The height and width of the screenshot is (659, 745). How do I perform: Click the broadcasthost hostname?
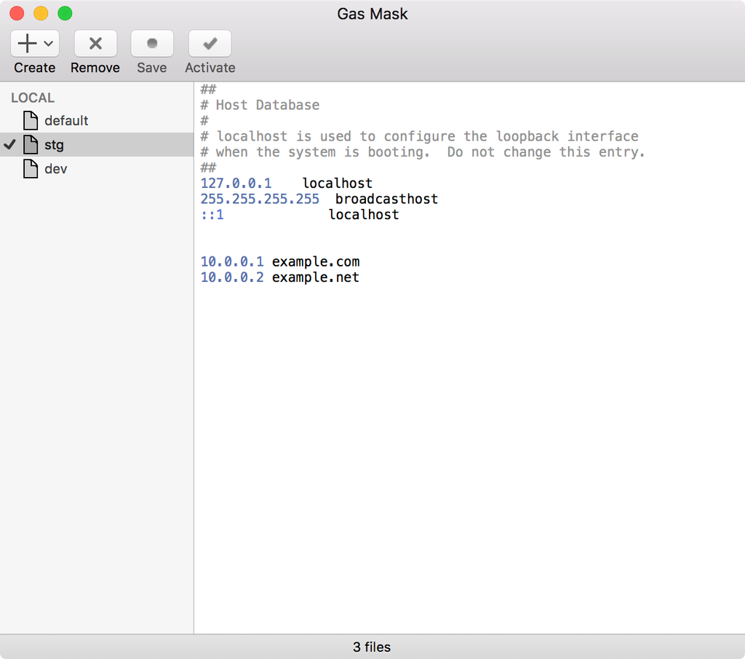coord(387,200)
